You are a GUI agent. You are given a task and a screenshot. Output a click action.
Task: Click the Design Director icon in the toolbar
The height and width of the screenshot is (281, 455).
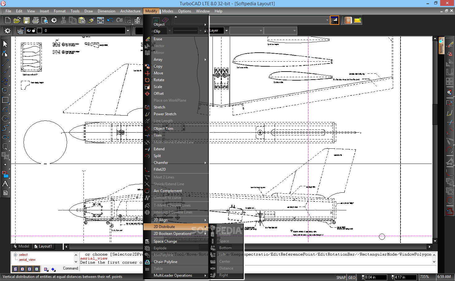coord(101,20)
